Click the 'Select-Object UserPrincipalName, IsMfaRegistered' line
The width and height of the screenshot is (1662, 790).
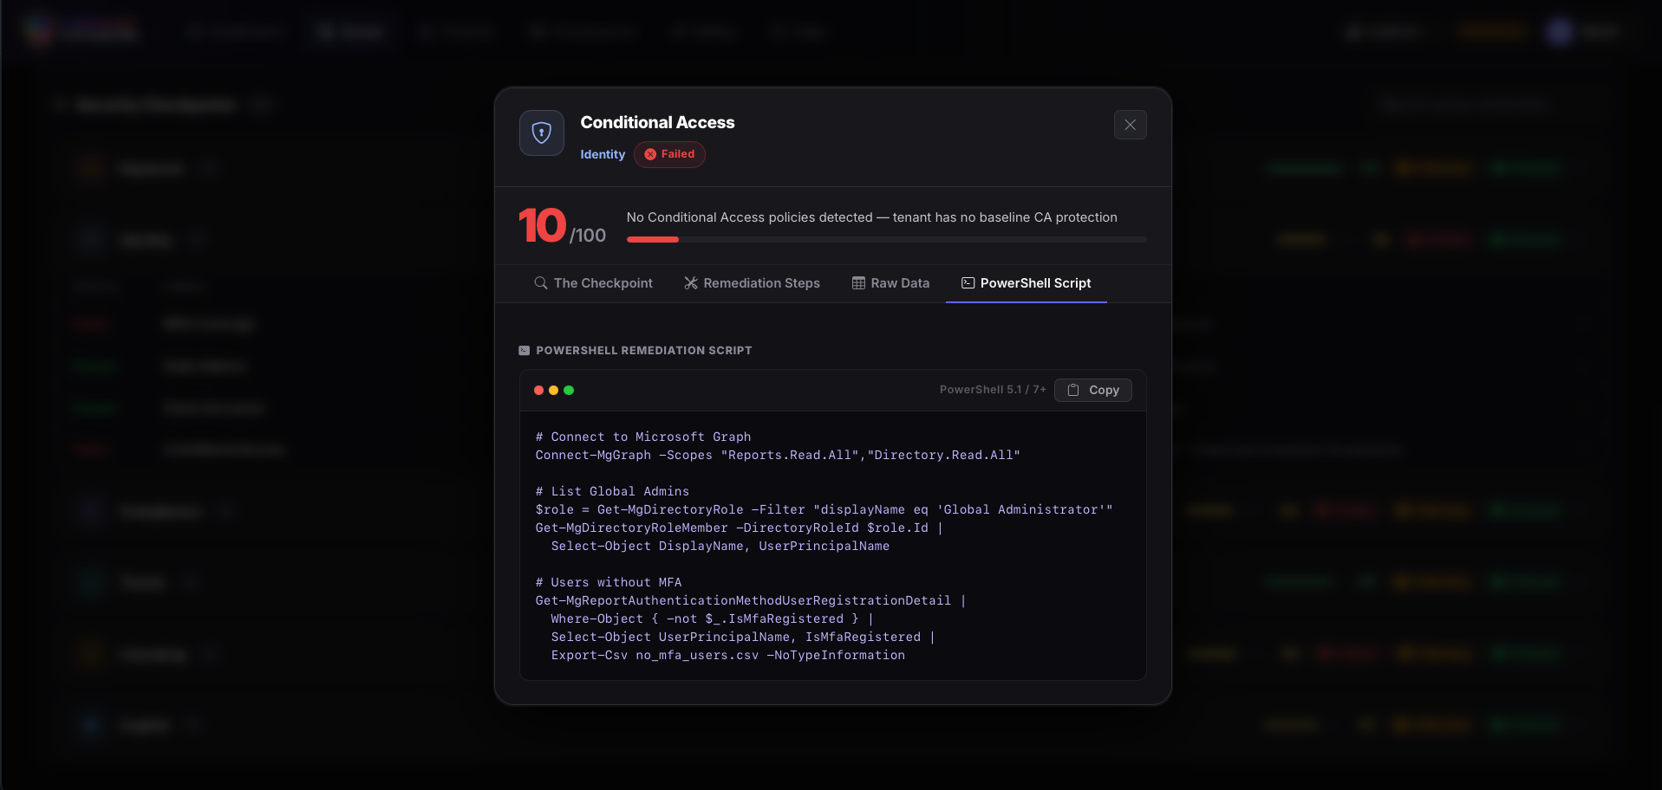(743, 638)
